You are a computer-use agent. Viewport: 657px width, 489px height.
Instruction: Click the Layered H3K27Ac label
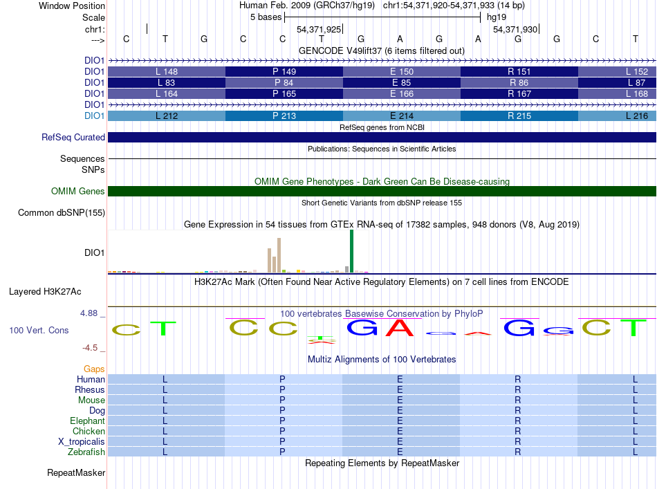point(45,292)
